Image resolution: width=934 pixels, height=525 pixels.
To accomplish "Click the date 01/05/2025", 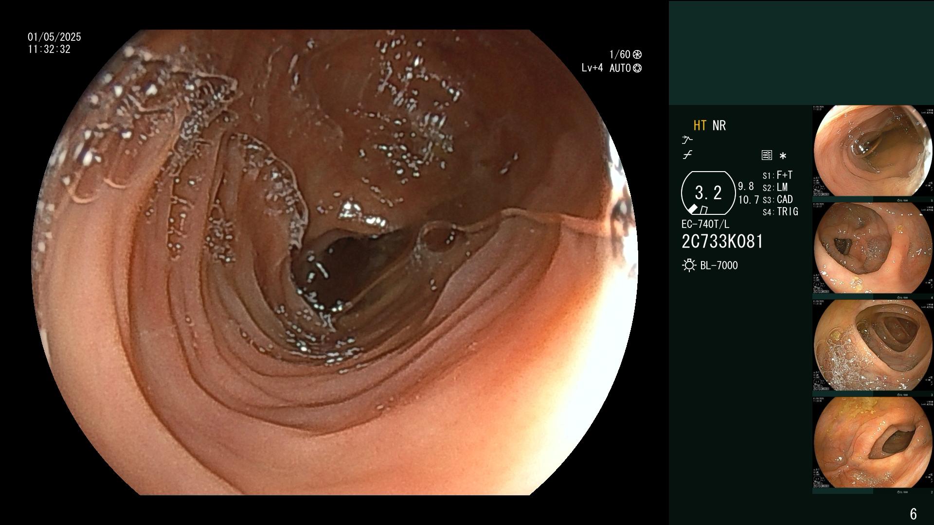I will (54, 37).
